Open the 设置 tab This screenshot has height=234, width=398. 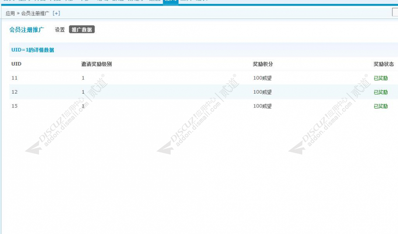pyautogui.click(x=60, y=30)
